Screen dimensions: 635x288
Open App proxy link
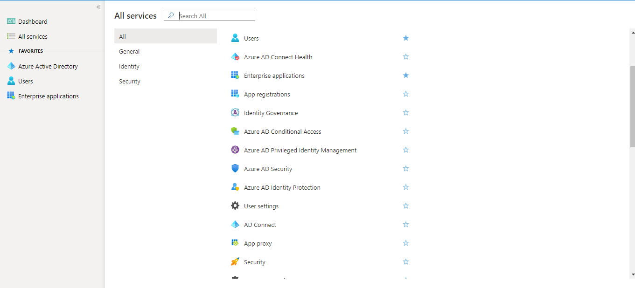pyautogui.click(x=258, y=243)
